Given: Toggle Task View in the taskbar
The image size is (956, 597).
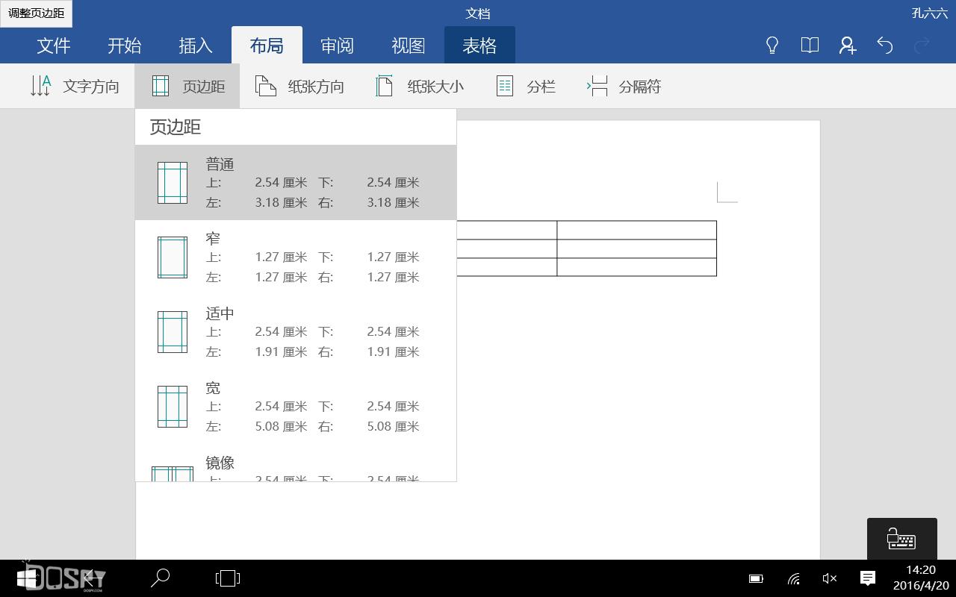Looking at the screenshot, I should tap(226, 578).
